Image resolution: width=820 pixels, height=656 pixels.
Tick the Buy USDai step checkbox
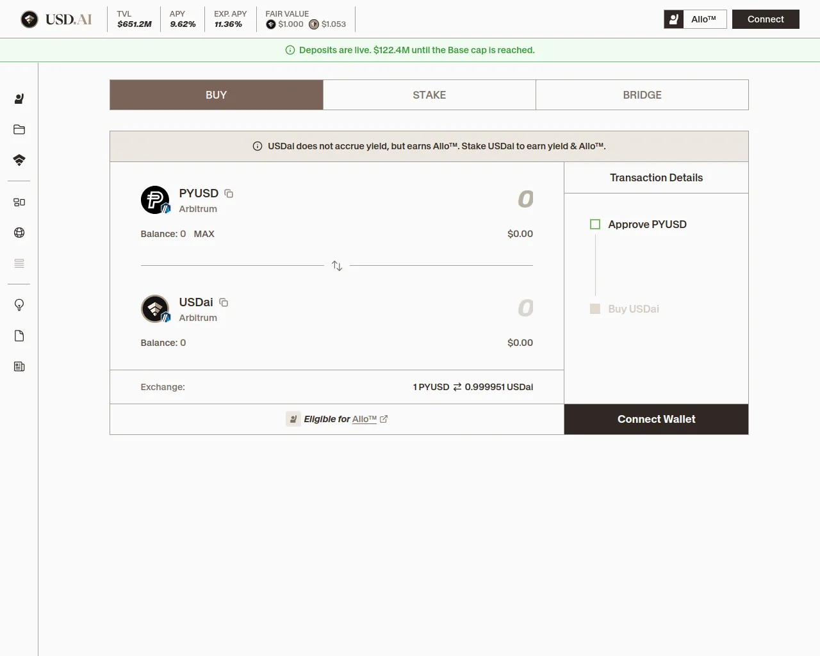[595, 309]
